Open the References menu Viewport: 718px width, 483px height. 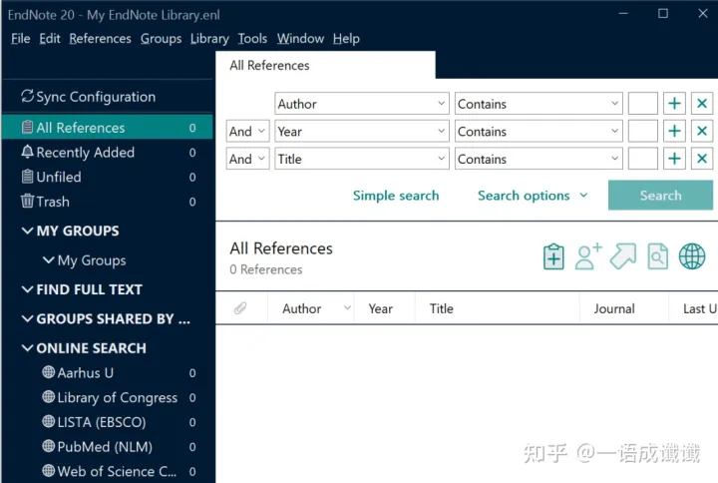[101, 39]
